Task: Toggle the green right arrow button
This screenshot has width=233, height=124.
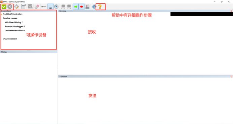Action: click(x=76, y=7)
